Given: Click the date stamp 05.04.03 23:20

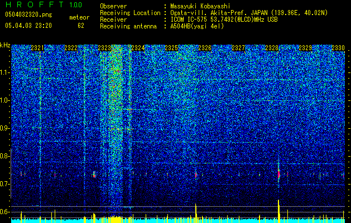Looking at the screenshot, I should pos(28,26).
